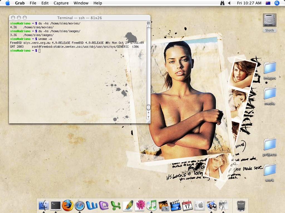Screen dimensions: 285x213
Task: Open the Sloth hard drive icon
Action: point(270,21)
